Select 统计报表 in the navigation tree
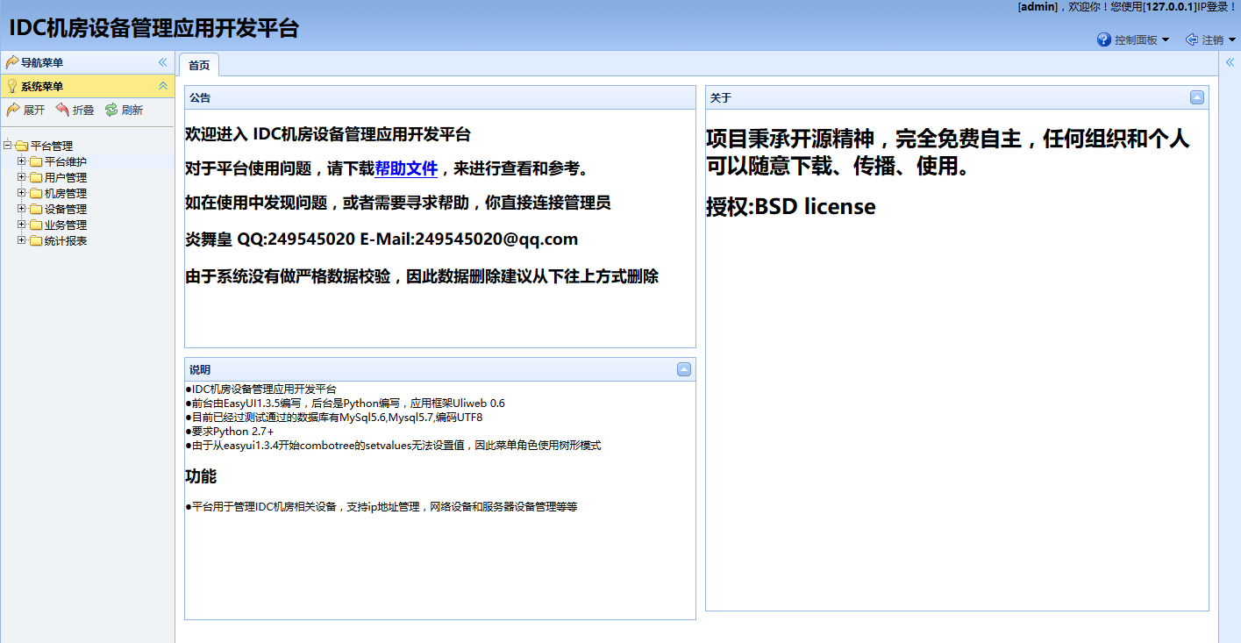 pyautogui.click(x=65, y=240)
